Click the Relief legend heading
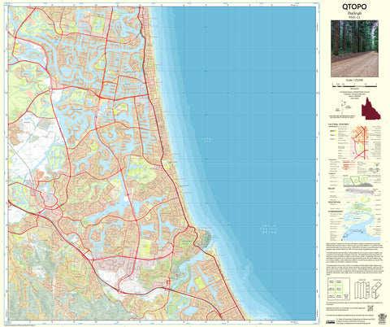 click(x=331, y=188)
